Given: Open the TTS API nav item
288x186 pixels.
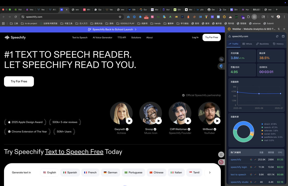Looking at the screenshot, I should coord(122,38).
